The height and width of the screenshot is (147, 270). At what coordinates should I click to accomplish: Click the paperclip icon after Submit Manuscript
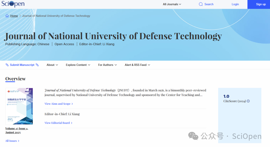(37, 65)
